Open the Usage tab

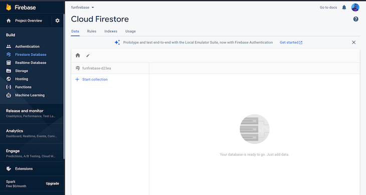(130, 31)
